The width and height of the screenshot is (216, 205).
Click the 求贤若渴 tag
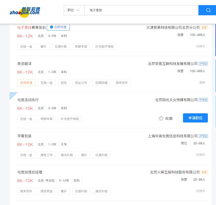click(26, 83)
